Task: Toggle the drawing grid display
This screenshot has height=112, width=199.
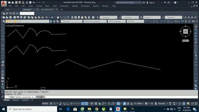Action: (x=51, y=104)
